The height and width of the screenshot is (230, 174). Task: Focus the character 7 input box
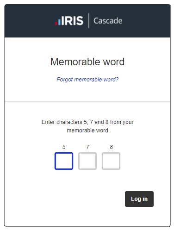(x=87, y=161)
